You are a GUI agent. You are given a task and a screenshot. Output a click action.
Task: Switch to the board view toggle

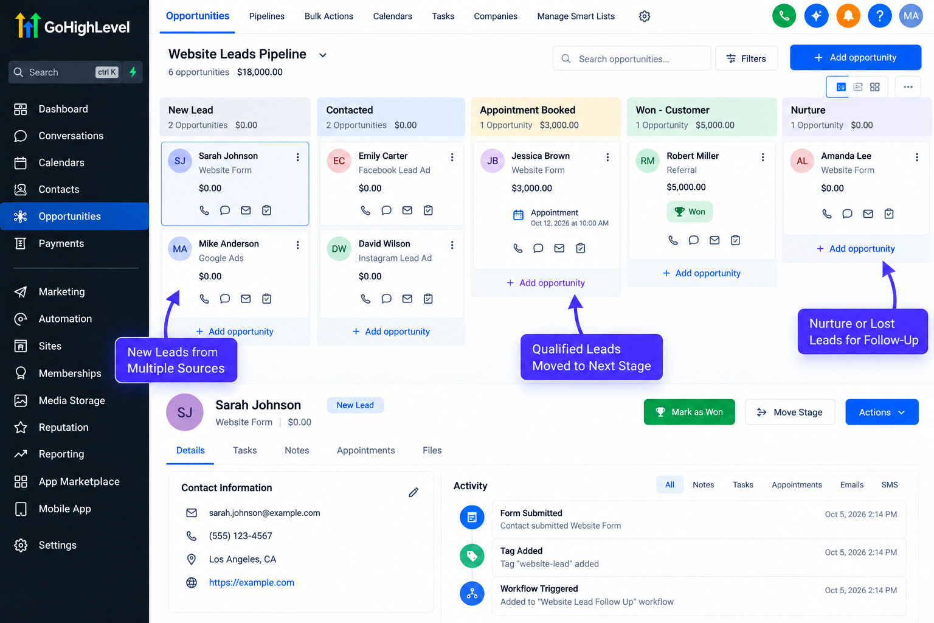pyautogui.click(x=841, y=87)
